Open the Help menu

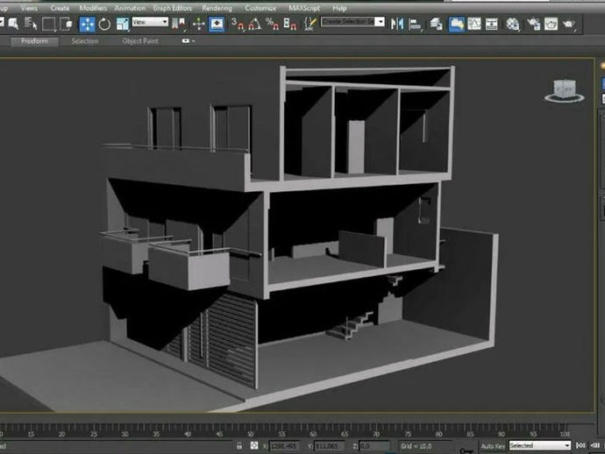click(339, 8)
